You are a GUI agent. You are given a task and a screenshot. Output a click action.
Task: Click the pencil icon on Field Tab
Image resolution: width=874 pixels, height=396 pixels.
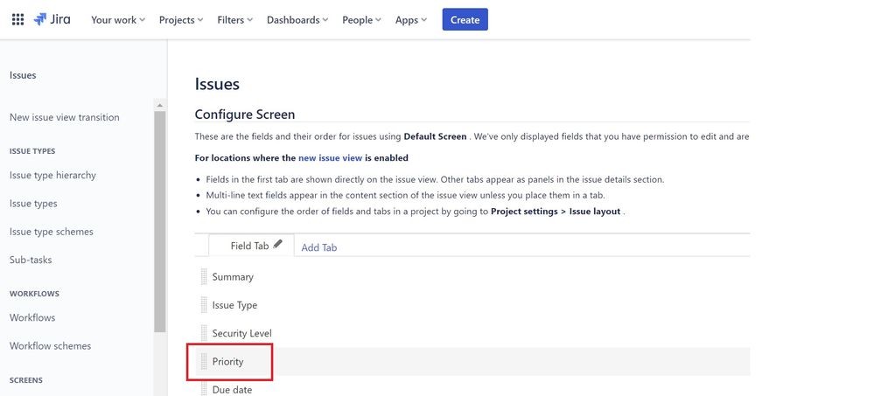tap(278, 244)
